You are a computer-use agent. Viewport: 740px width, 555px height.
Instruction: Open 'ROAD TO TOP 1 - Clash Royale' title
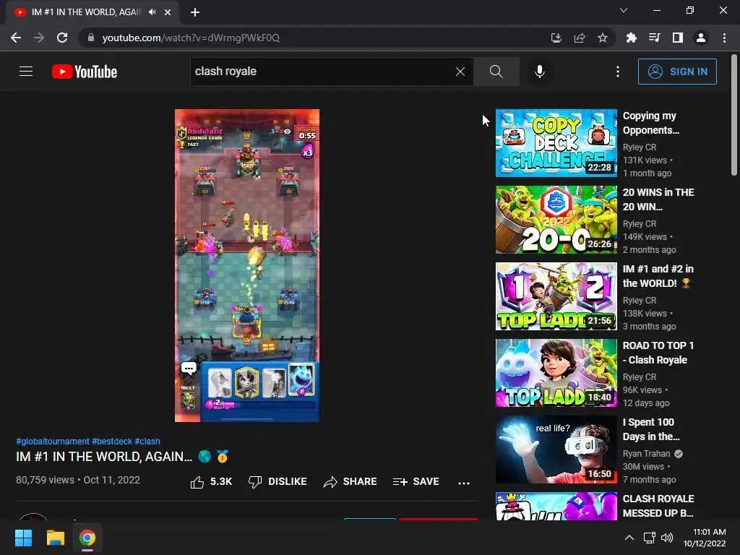click(x=658, y=353)
